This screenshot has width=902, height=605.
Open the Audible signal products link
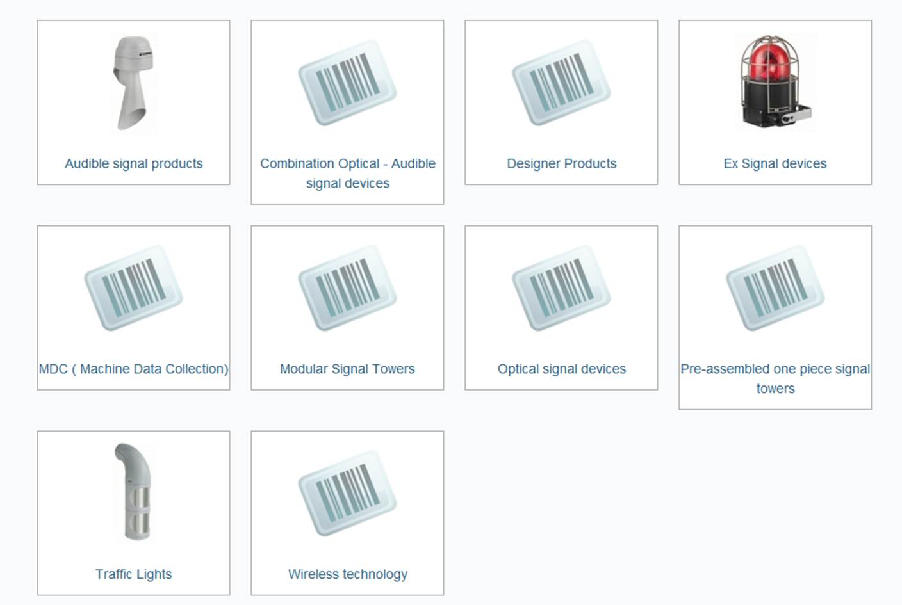coord(133,164)
